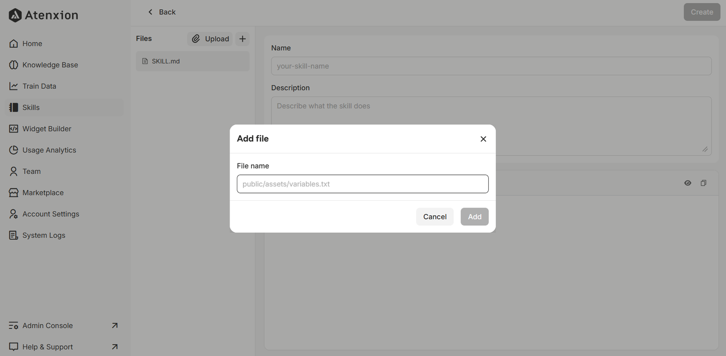
Task: Navigate to Marketplace
Action: [x=65, y=193]
